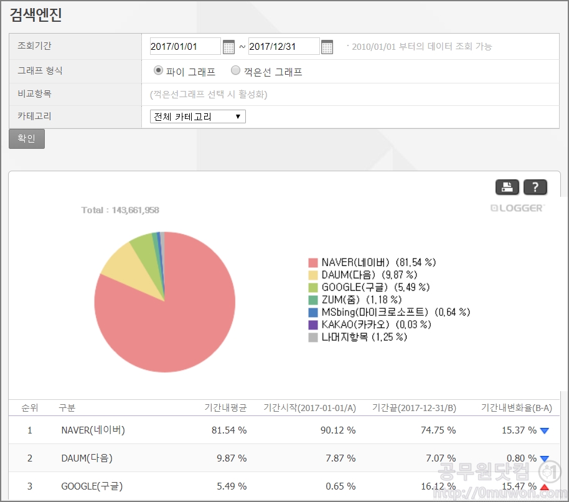
Task: Click red up arrow in GOOGLE row
Action: click(544, 487)
